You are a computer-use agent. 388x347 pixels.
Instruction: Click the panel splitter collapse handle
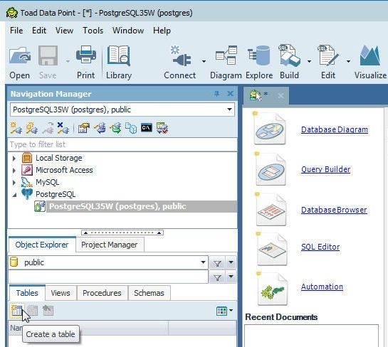(122, 233)
